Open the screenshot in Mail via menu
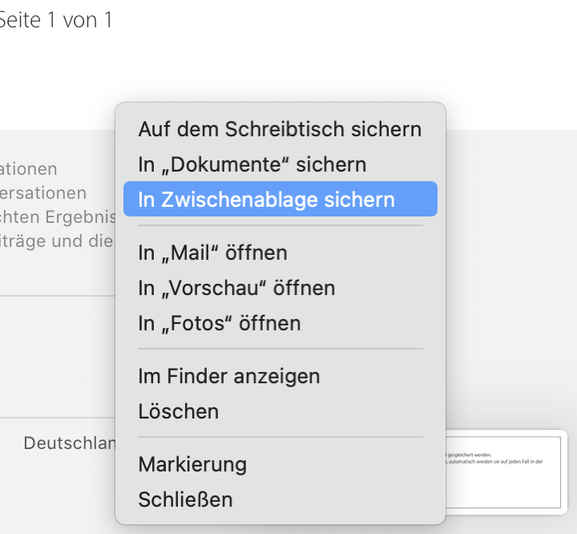The image size is (577, 534). coord(212,253)
